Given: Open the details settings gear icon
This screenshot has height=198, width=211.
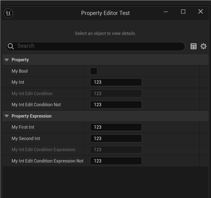Looking at the screenshot, I should point(204,46).
